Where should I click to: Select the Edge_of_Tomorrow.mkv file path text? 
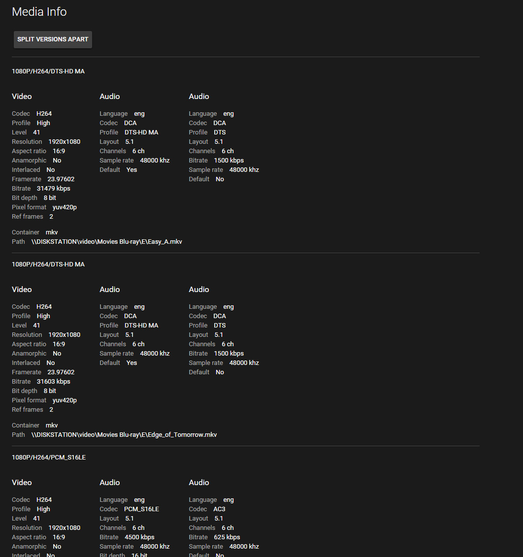(x=124, y=435)
